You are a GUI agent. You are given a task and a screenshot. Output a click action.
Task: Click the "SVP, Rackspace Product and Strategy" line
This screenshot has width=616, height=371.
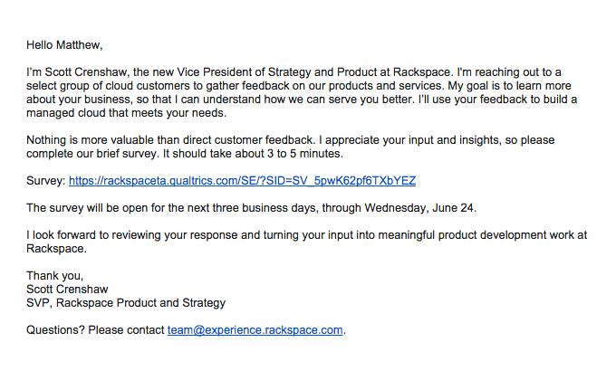(126, 303)
